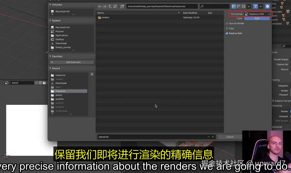Switch to horizontal list display mode
The image size is (291, 173).
[x=239, y=6]
